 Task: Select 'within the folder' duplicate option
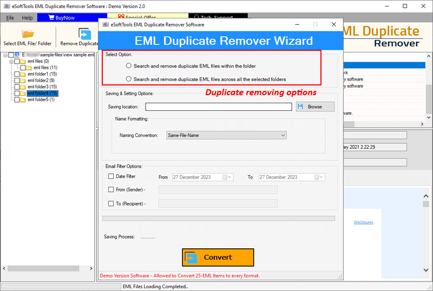pyautogui.click(x=129, y=65)
